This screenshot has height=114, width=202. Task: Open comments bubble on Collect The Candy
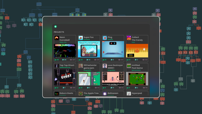click(136, 60)
